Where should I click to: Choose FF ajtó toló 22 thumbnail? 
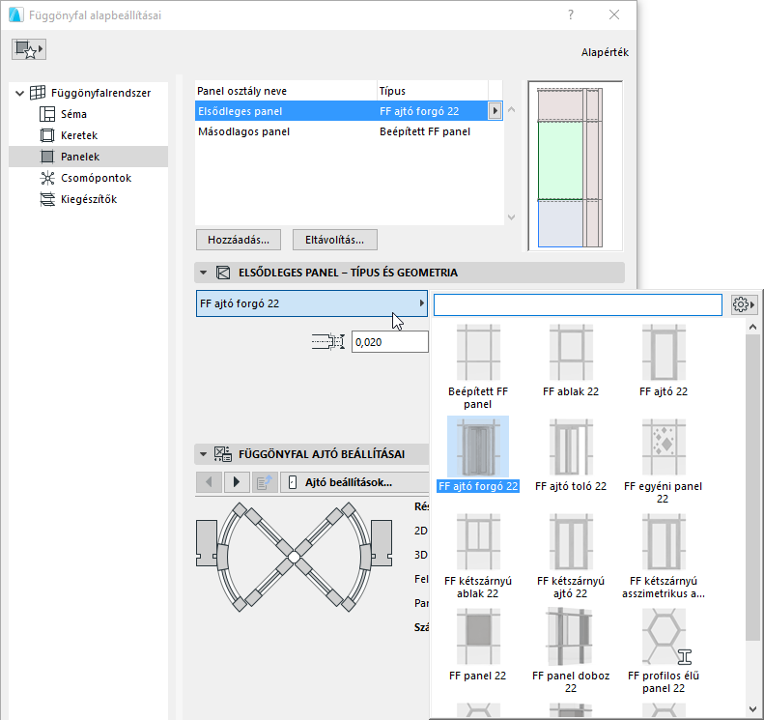(571, 447)
